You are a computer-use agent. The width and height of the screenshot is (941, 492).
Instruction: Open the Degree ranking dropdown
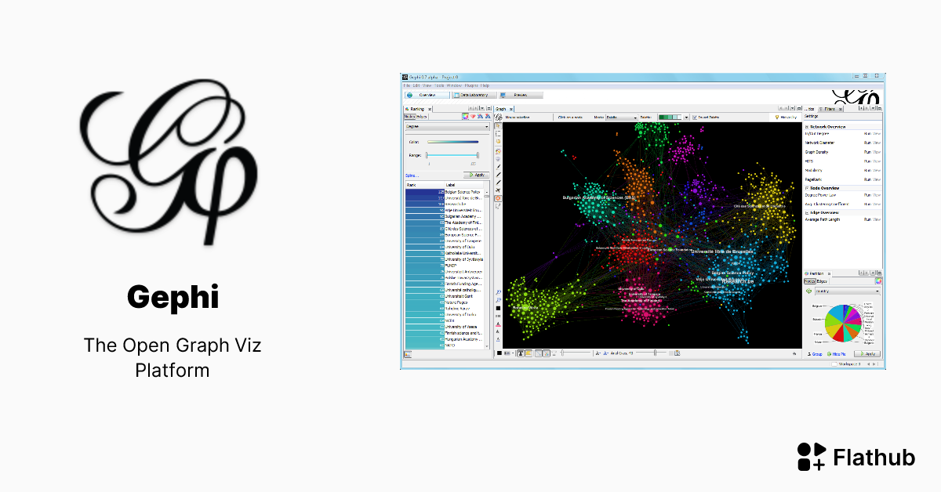447,126
